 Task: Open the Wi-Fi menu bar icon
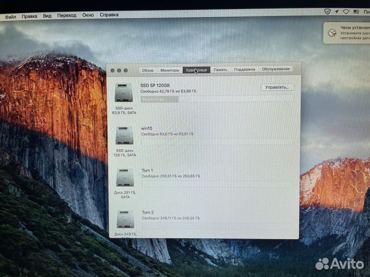click(346, 11)
